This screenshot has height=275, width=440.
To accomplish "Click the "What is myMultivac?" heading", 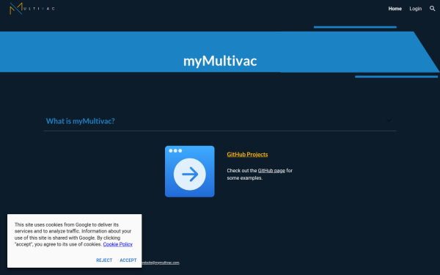I will (x=80, y=121).
